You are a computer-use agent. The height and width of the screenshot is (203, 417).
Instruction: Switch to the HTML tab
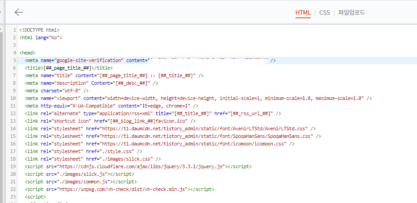click(x=303, y=13)
